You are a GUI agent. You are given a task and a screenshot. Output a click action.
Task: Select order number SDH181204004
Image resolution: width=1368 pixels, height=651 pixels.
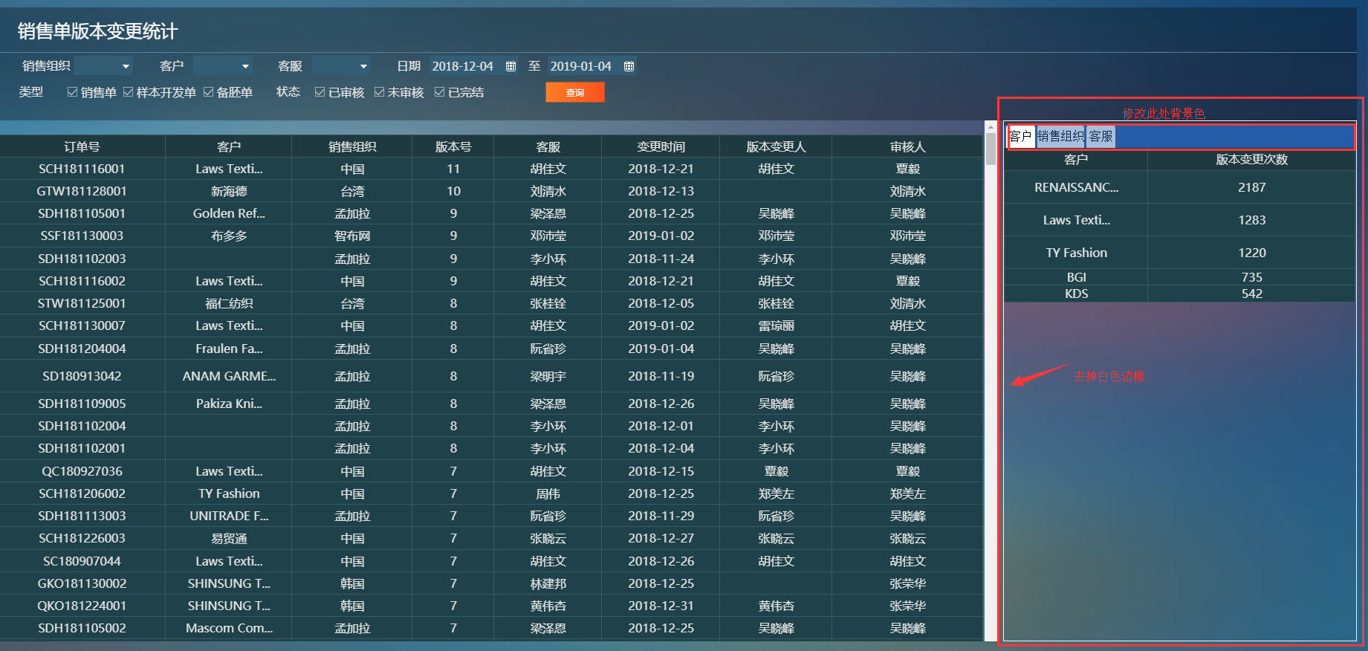pos(82,349)
